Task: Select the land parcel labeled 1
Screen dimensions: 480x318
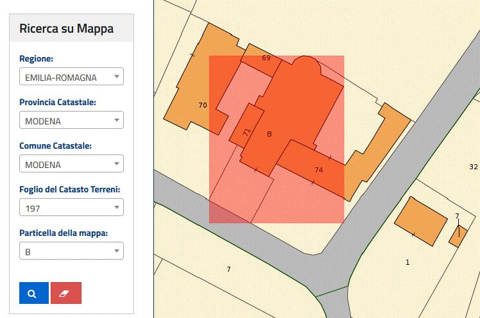Action: (x=407, y=263)
